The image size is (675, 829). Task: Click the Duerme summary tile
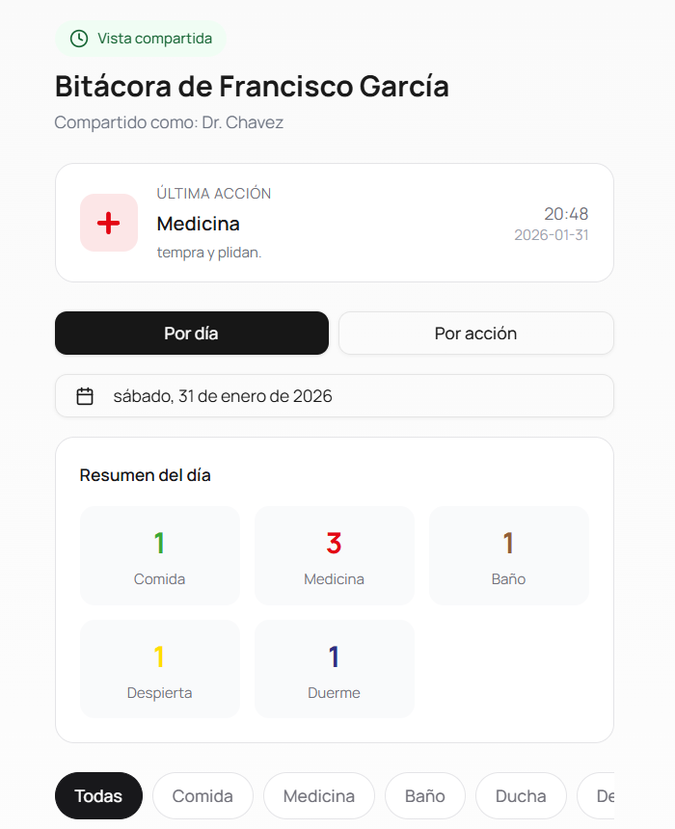334,669
